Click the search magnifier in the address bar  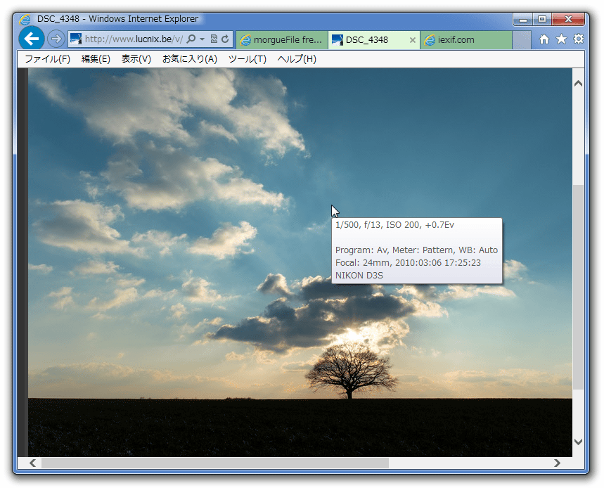pos(191,39)
